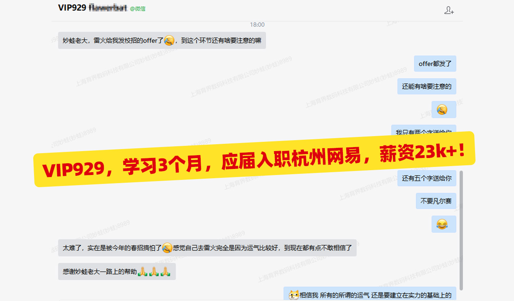Click the message bubble 'offer都发了'
The height and width of the screenshot is (301, 514).
click(x=435, y=64)
